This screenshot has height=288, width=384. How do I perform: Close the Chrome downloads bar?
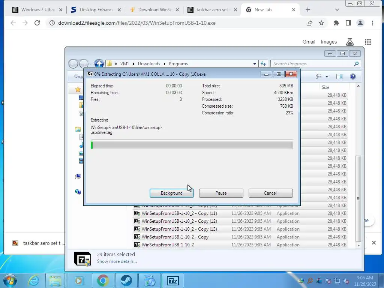coord(374,243)
